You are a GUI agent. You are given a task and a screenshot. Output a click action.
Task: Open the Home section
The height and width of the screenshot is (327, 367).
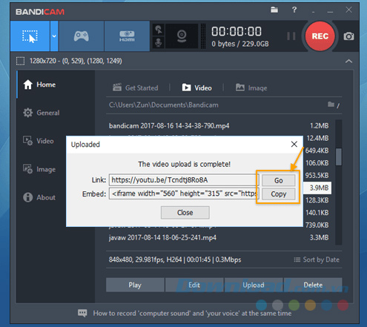pos(39,85)
